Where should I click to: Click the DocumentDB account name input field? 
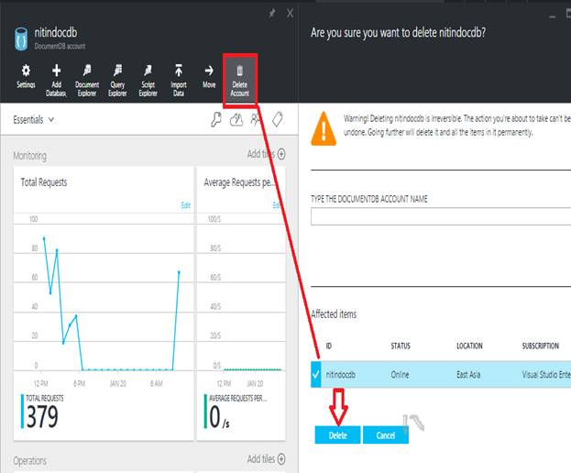(441, 216)
